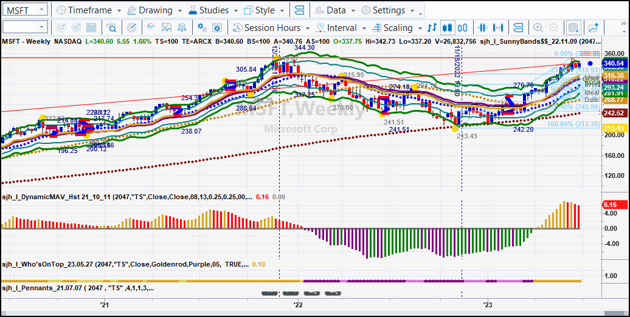Click the small wave study icon
The height and width of the screenshot is (317, 630).
click(x=151, y=28)
